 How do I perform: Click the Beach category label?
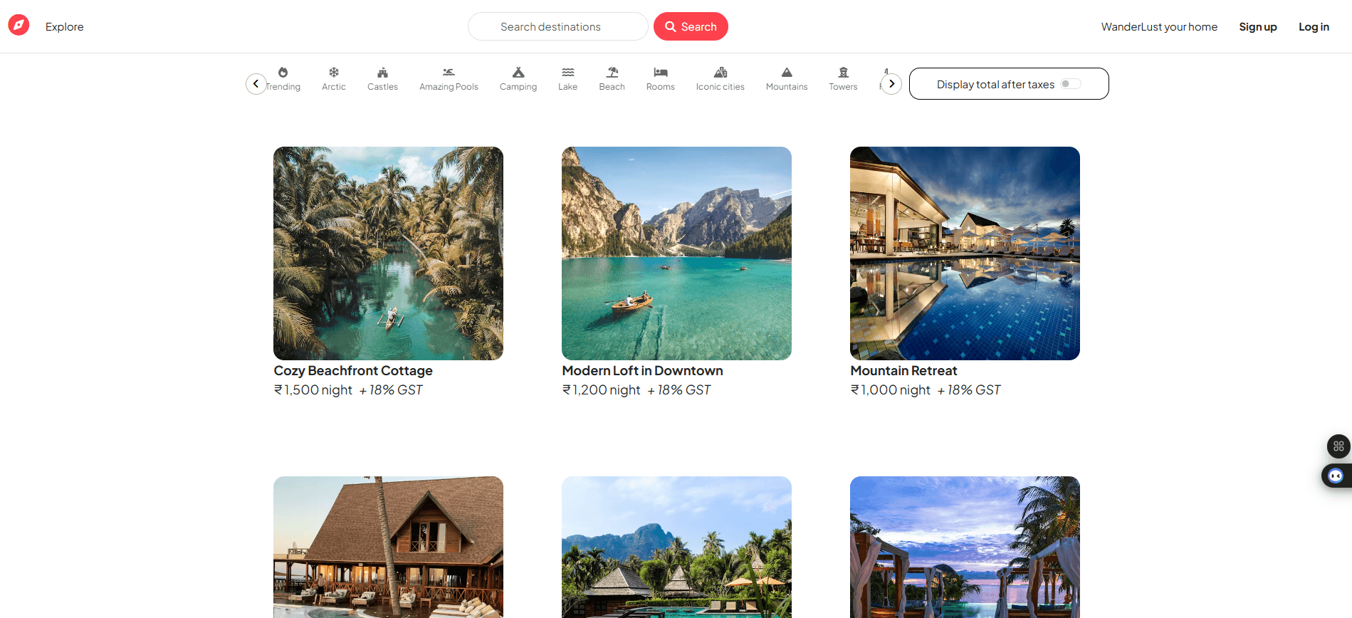coord(612,87)
